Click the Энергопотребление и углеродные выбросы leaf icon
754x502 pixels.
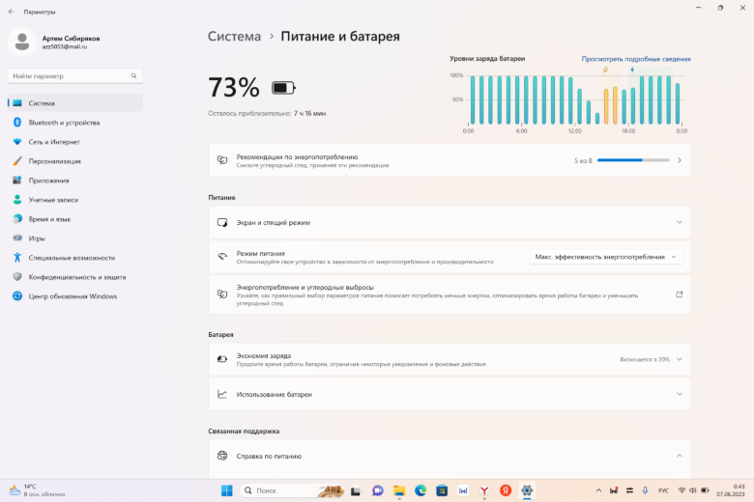click(222, 294)
